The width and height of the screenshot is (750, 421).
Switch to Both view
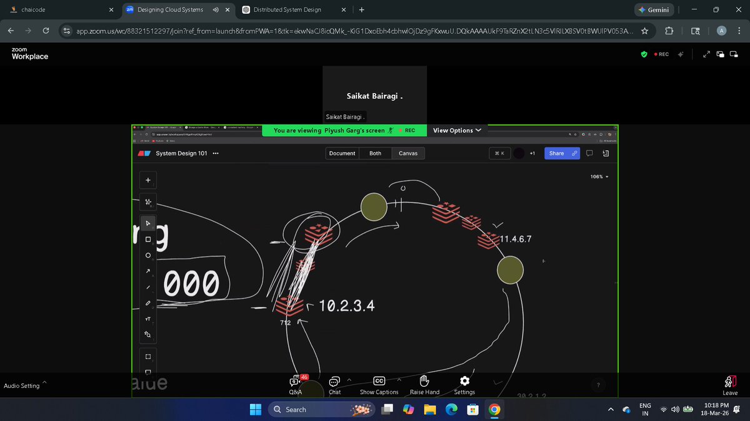click(x=375, y=153)
